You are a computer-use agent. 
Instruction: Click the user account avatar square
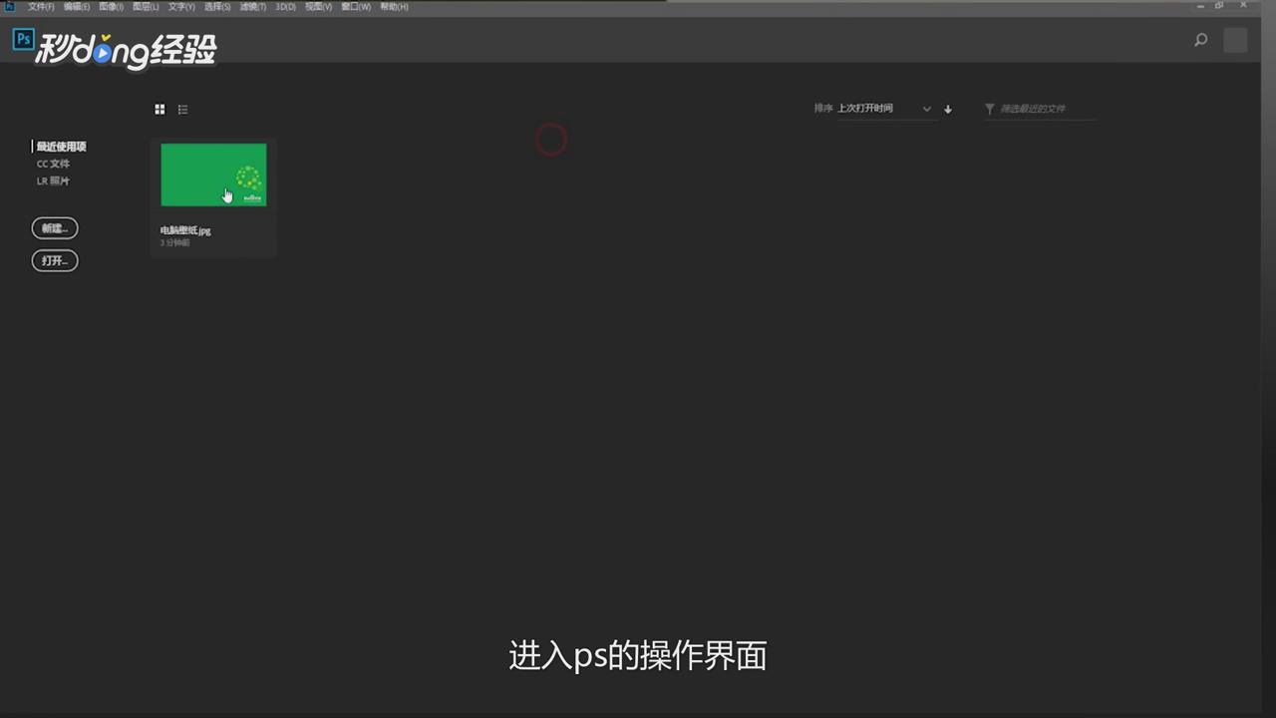point(1235,40)
